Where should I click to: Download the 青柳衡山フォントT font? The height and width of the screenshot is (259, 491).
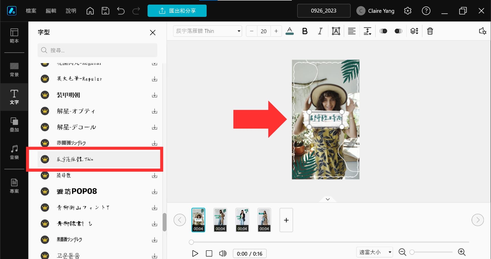[154, 208]
